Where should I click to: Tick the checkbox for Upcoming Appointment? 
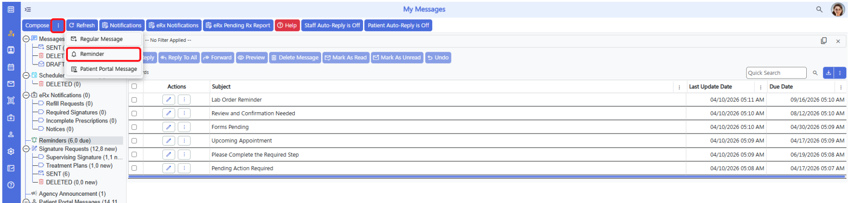(x=134, y=141)
